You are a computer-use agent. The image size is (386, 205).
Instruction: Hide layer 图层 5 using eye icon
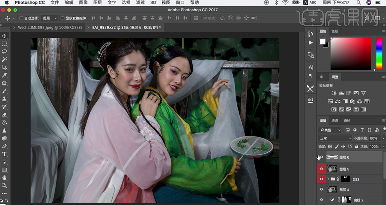point(321,169)
